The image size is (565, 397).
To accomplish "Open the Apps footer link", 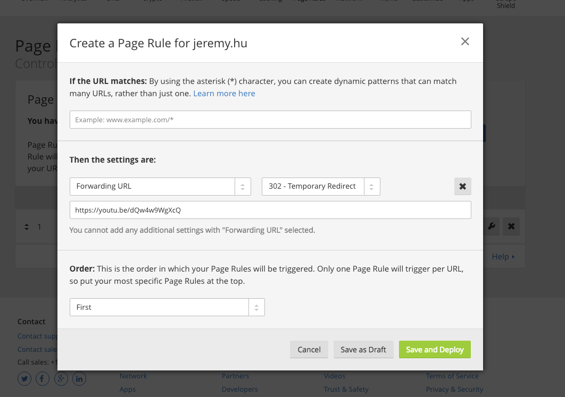I will click(x=128, y=389).
